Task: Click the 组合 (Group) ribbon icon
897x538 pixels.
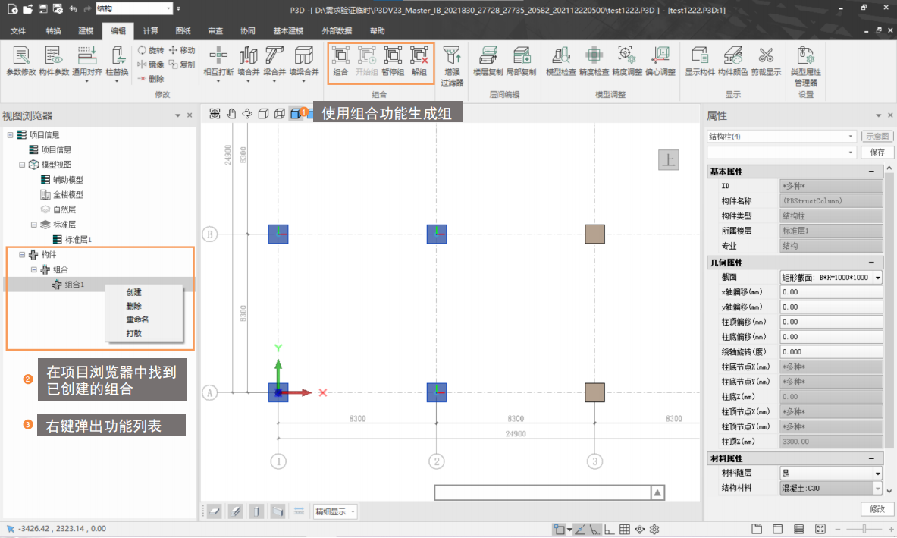Action: [340, 60]
